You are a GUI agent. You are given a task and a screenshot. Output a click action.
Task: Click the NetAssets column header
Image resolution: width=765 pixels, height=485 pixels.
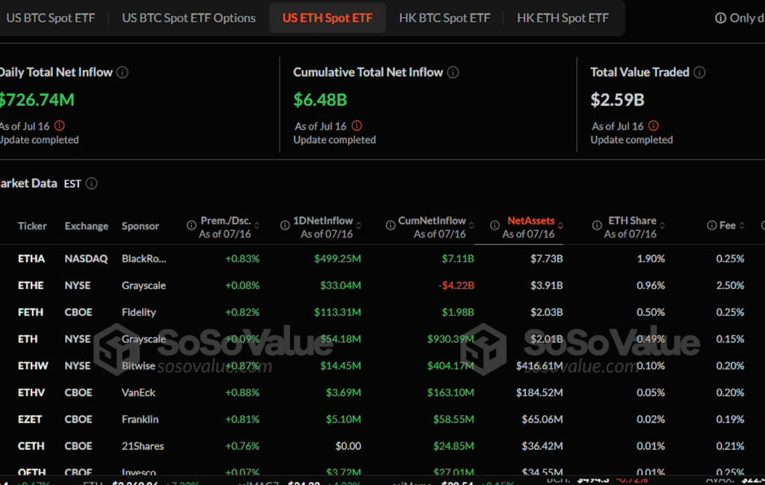(530, 221)
